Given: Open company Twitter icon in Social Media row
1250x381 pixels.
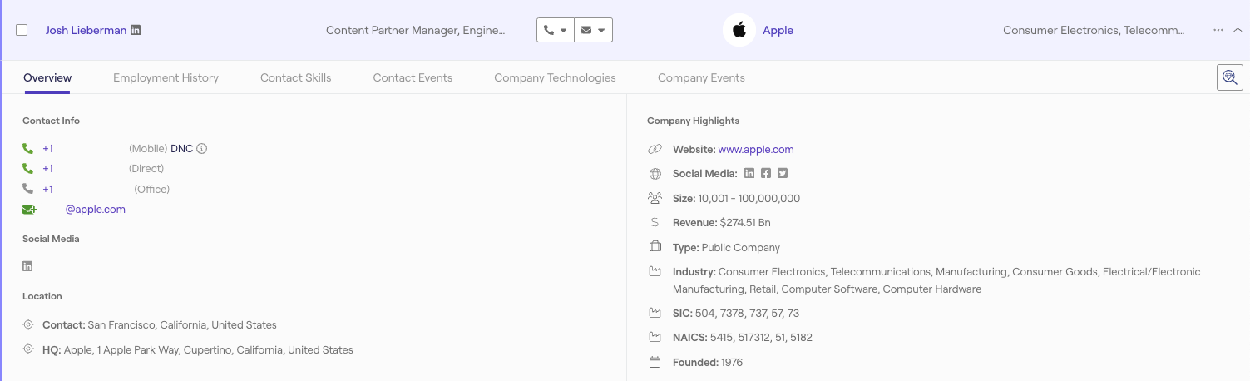Looking at the screenshot, I should tap(783, 174).
